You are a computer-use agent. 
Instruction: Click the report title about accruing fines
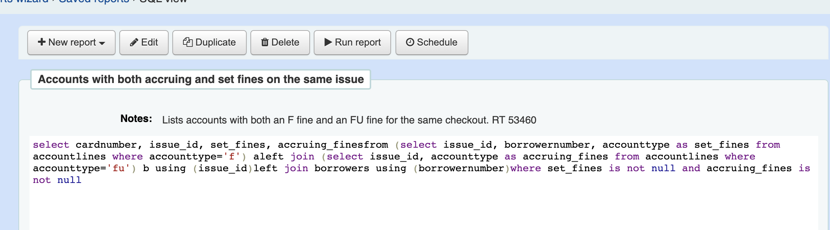pyautogui.click(x=201, y=79)
